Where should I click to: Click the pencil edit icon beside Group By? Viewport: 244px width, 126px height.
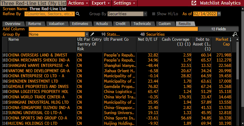[93, 34]
